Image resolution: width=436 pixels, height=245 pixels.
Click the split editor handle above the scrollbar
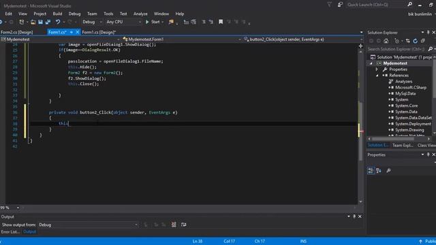[360, 46]
